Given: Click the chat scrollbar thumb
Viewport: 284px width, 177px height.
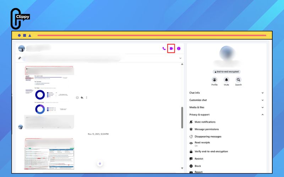Looking at the screenshot, I should 182,118.
